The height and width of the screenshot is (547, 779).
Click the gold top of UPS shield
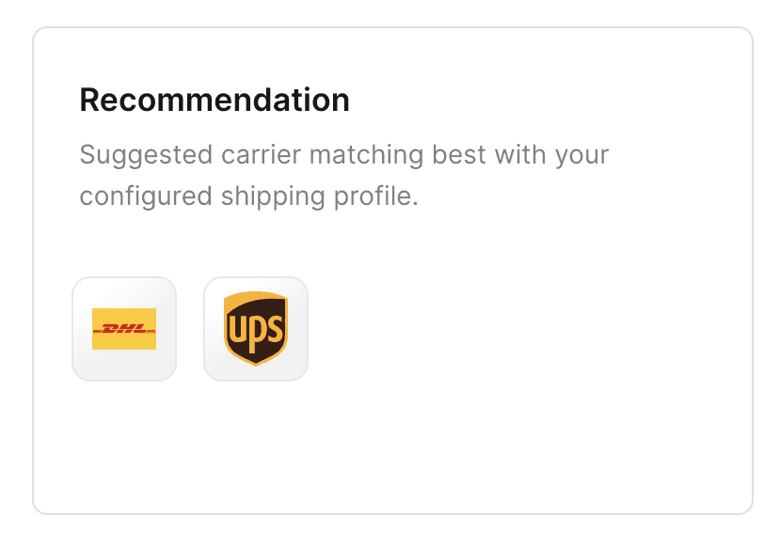tap(256, 299)
